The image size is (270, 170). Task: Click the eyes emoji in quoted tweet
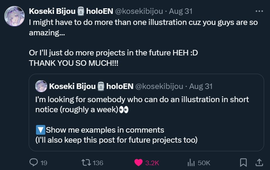pyautogui.click(x=123, y=110)
